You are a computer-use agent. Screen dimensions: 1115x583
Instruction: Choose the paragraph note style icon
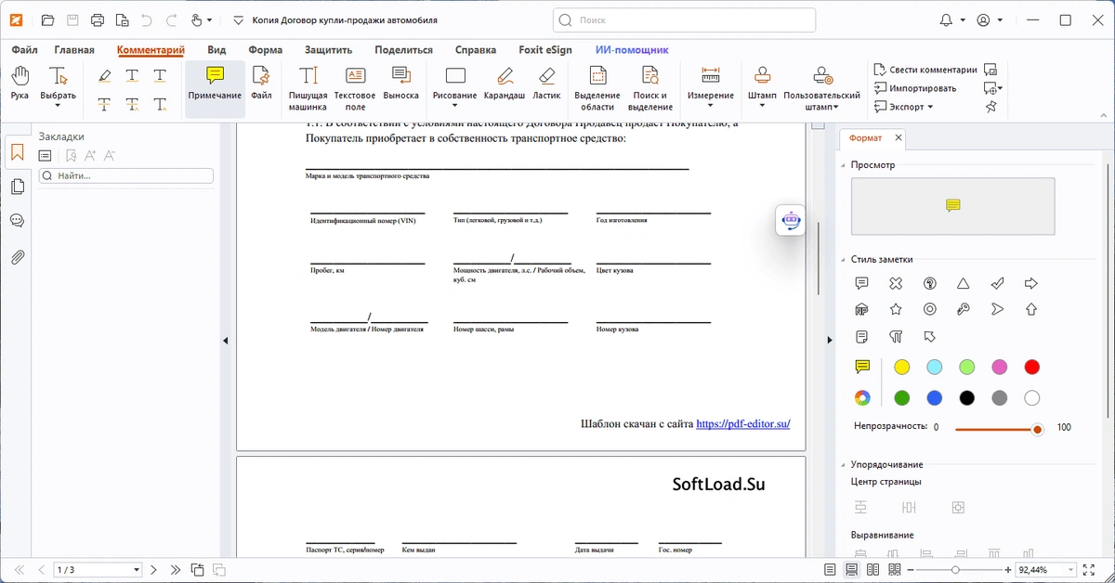[896, 336]
